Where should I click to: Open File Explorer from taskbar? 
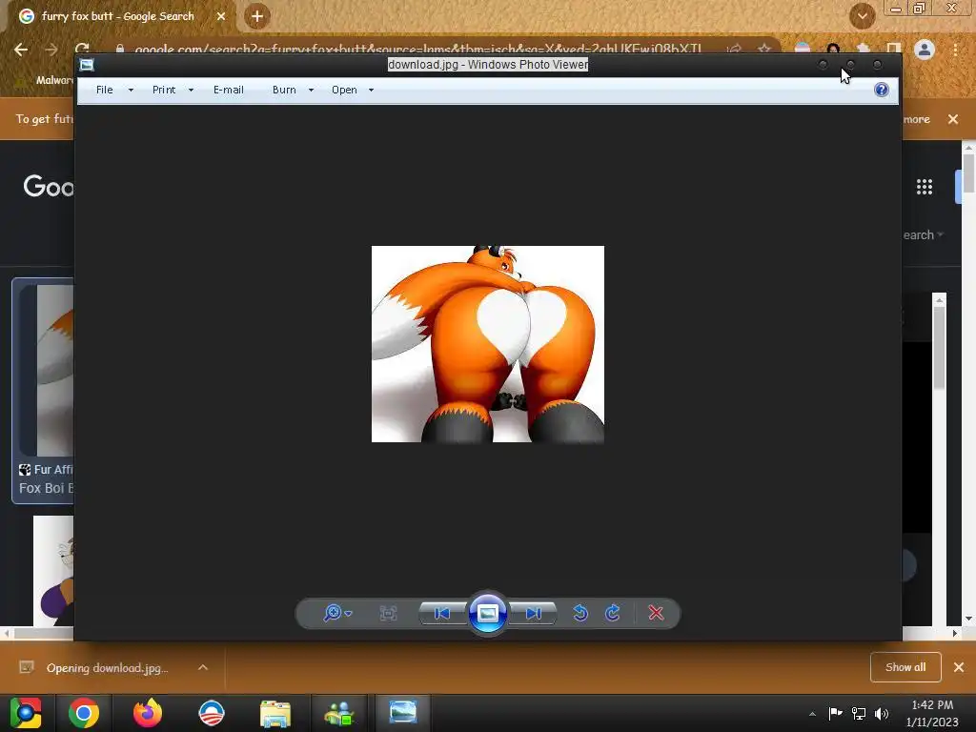click(275, 713)
